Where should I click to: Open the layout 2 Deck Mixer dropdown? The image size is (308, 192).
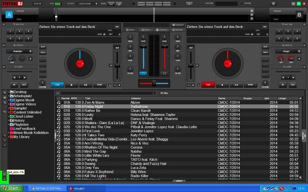click(x=89, y=3)
